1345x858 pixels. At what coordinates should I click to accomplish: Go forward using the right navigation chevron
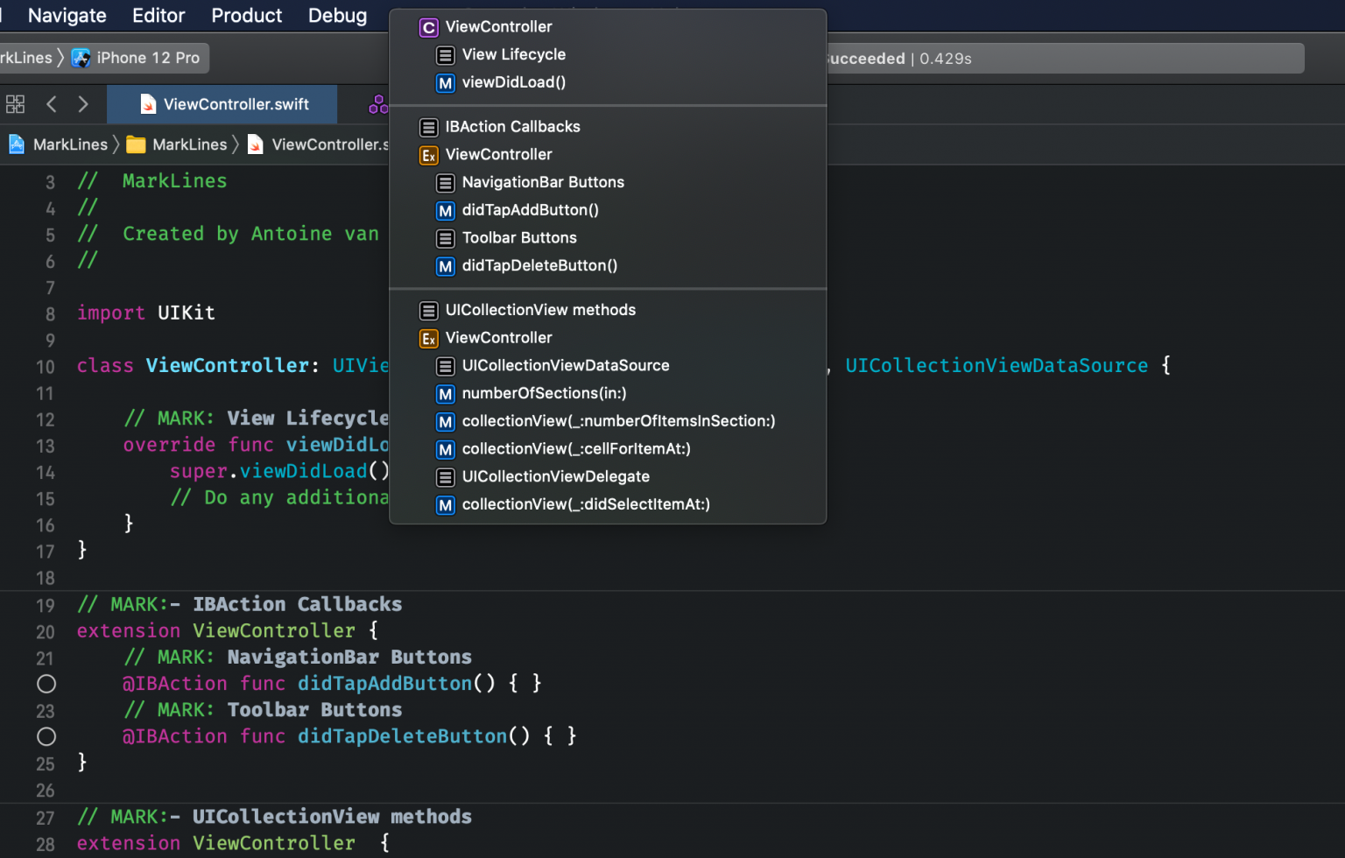[83, 103]
